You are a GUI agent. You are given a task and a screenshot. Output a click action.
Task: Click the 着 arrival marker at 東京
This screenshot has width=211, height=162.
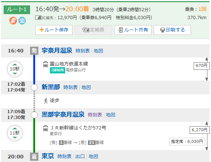[34, 157]
